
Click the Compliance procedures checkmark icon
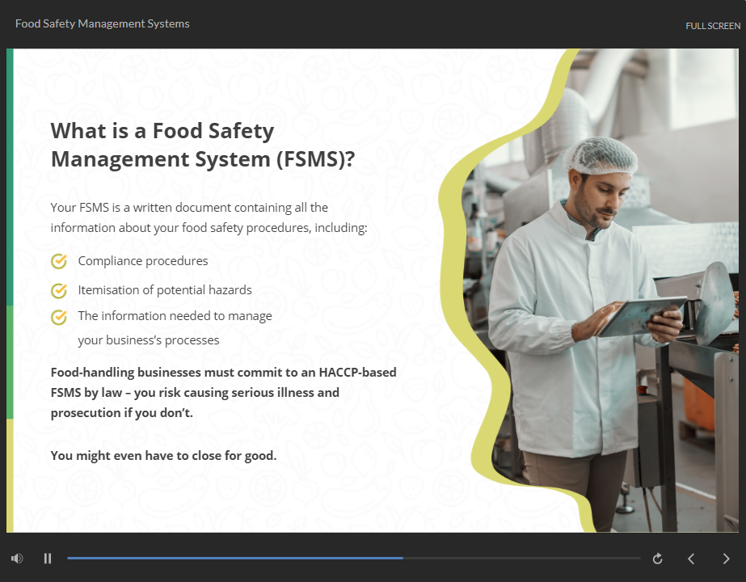tap(59, 261)
